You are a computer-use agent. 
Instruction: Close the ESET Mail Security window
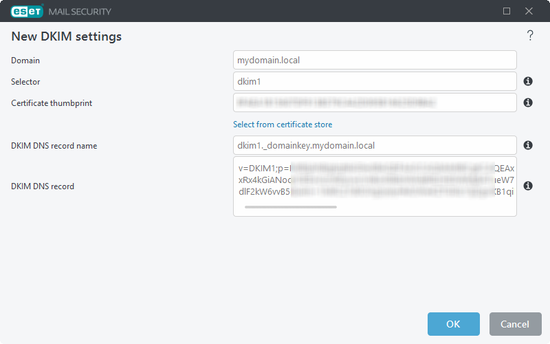(x=529, y=11)
